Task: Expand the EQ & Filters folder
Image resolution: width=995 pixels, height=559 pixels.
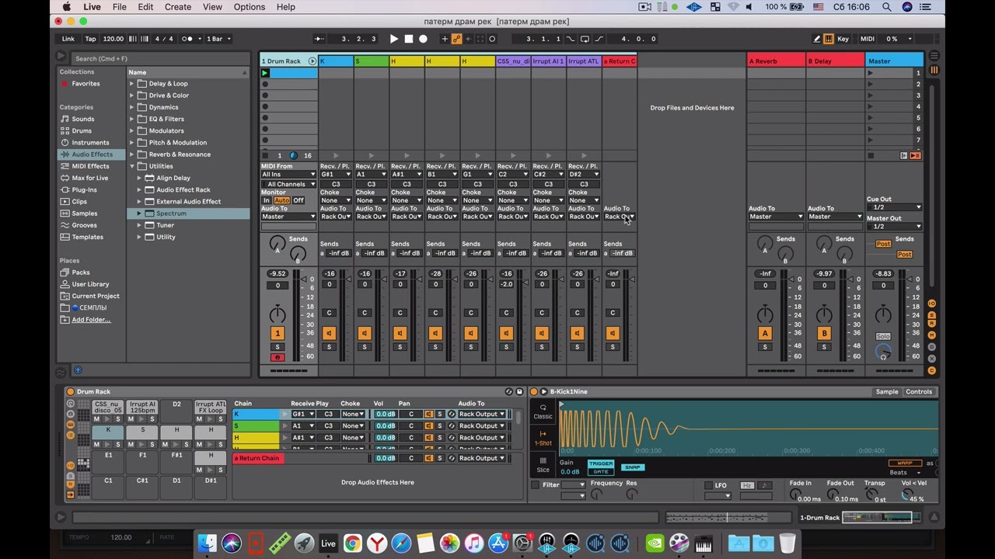Action: [132, 119]
